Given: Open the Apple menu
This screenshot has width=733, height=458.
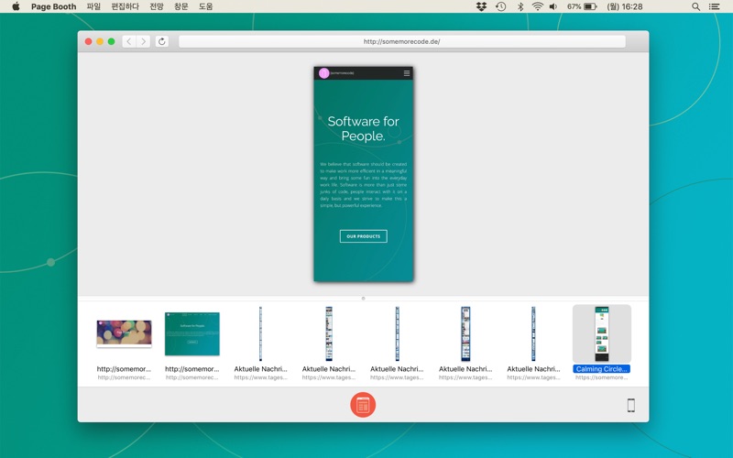Looking at the screenshot, I should (16, 6).
